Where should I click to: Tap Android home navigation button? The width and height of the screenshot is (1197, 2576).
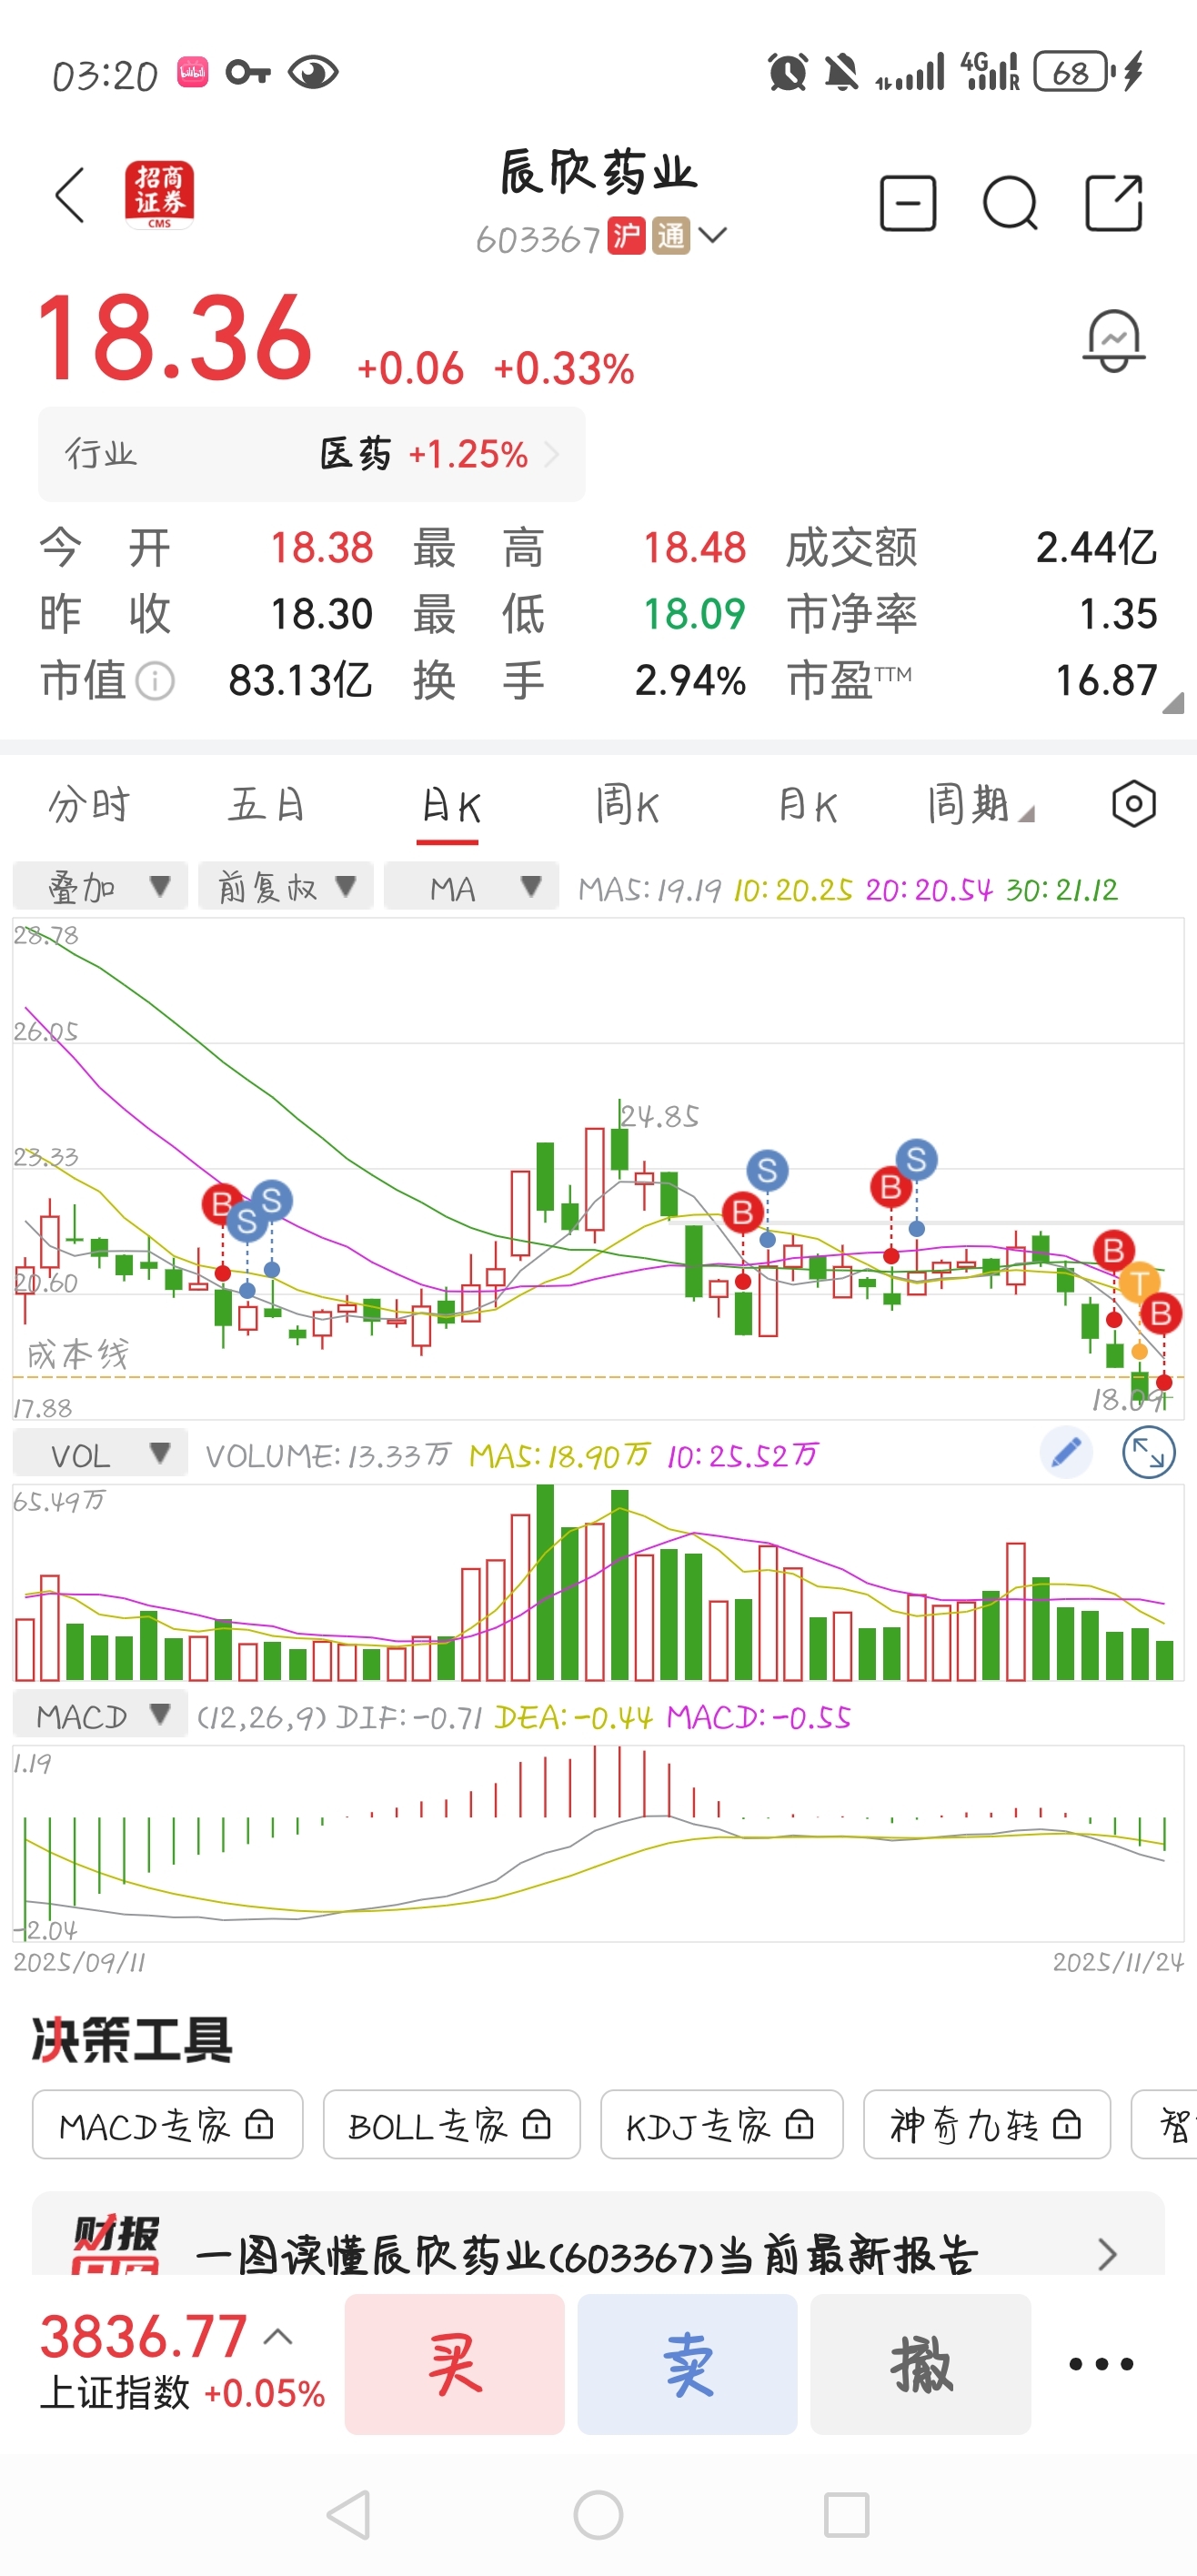tap(598, 2514)
